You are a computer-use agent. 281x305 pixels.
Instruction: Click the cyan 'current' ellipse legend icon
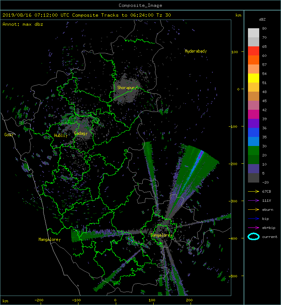(x=253, y=237)
